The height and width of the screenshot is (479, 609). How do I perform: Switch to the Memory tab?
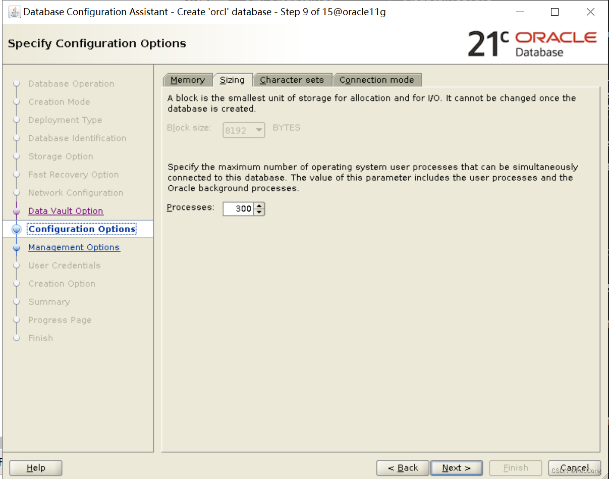tap(187, 80)
